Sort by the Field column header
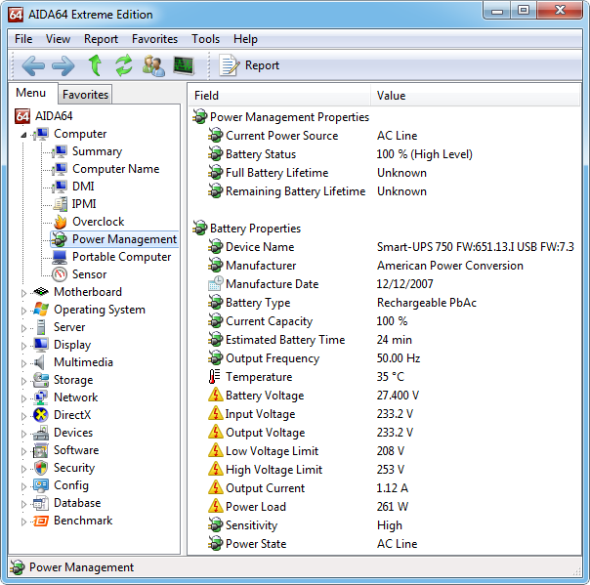This screenshot has height=585, width=590. (x=278, y=96)
